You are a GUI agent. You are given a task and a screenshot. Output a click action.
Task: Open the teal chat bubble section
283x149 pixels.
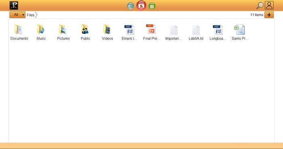[x=131, y=6]
